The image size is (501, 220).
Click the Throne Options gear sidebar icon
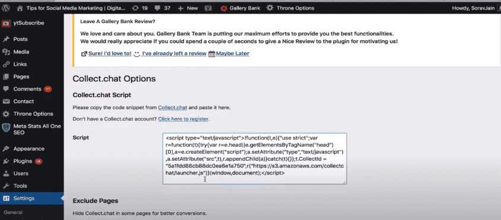[x=6, y=114]
